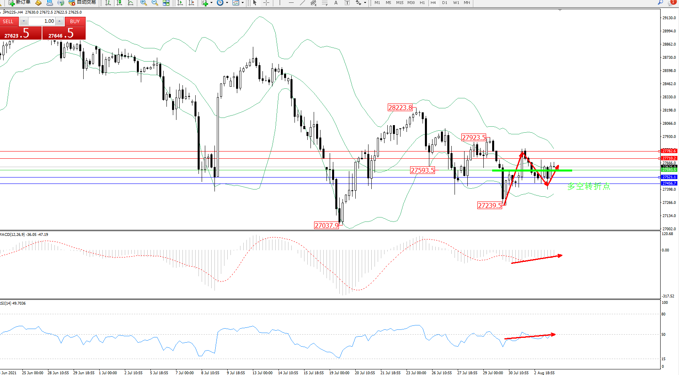Open the indicators list dropdown arrow
This screenshot has width=679, height=375.
tap(211, 3)
